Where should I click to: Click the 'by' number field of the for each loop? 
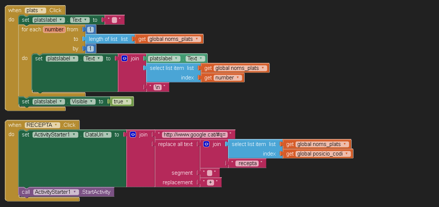pyautogui.click(x=90, y=49)
